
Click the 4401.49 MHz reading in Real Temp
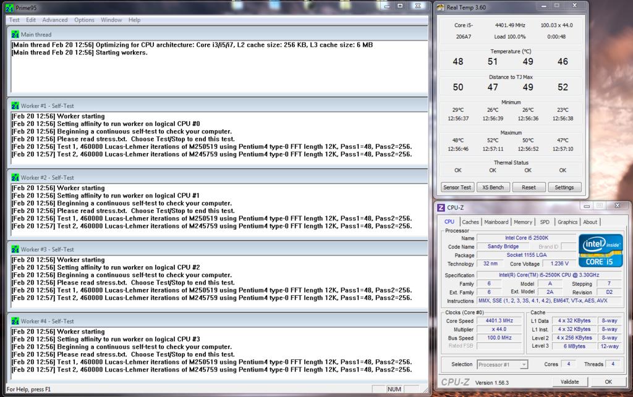(510, 25)
